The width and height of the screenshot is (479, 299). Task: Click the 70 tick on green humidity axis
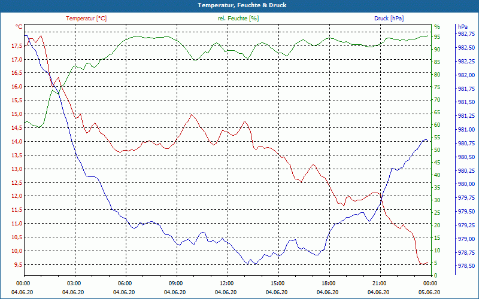(x=437, y=100)
